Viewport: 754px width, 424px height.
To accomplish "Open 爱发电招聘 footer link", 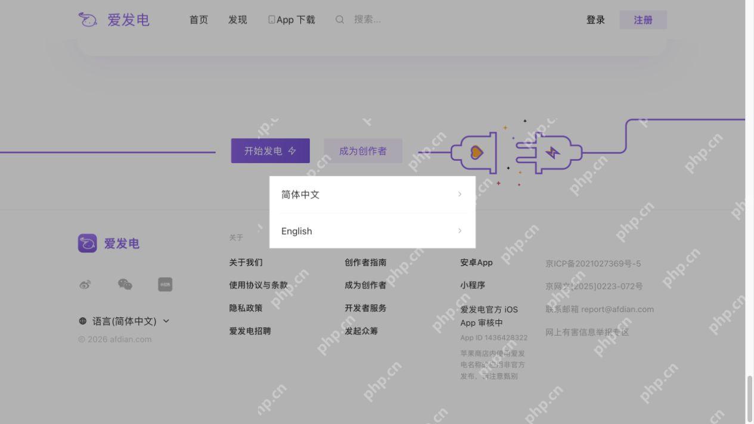I will (x=250, y=331).
